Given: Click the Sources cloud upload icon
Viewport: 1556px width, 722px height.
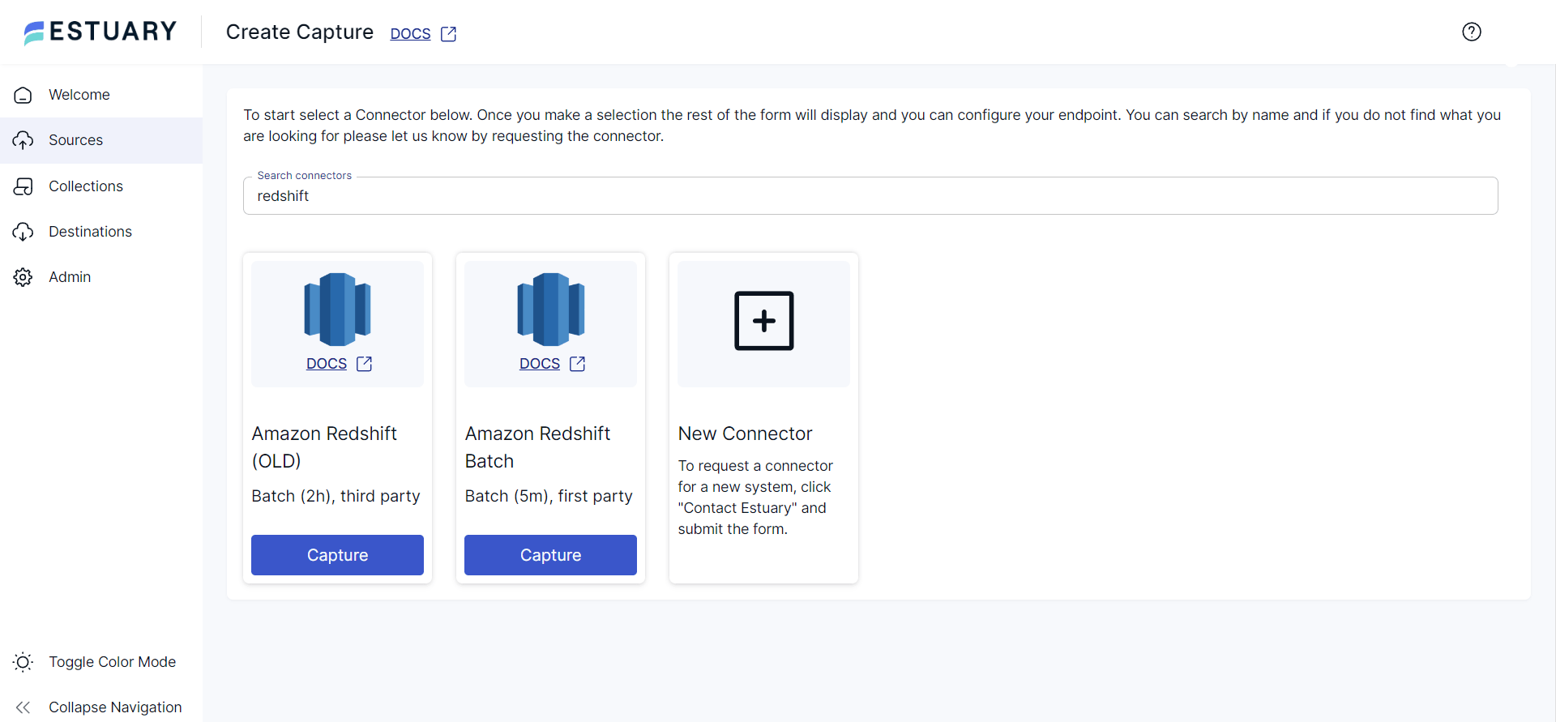Looking at the screenshot, I should point(23,140).
